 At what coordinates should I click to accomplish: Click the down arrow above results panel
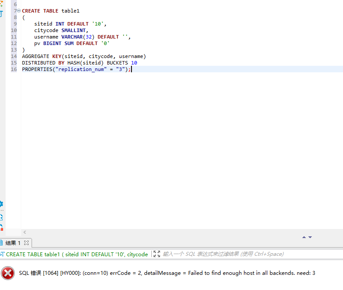[310, 237]
